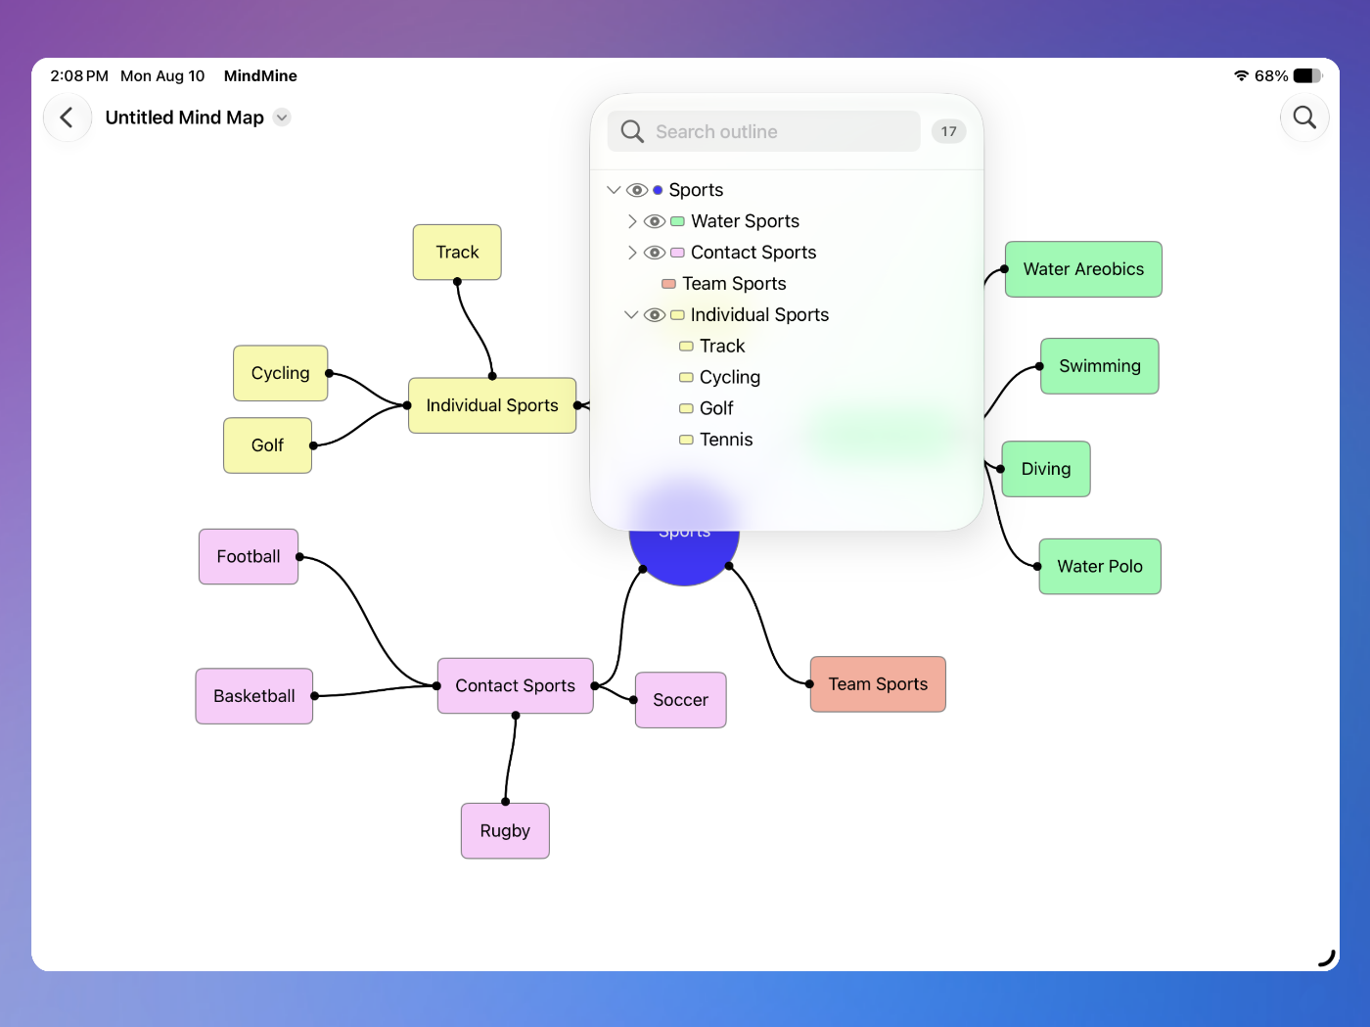This screenshot has width=1370, height=1027.
Task: Select Tennis in the outline list
Action: [726, 441]
